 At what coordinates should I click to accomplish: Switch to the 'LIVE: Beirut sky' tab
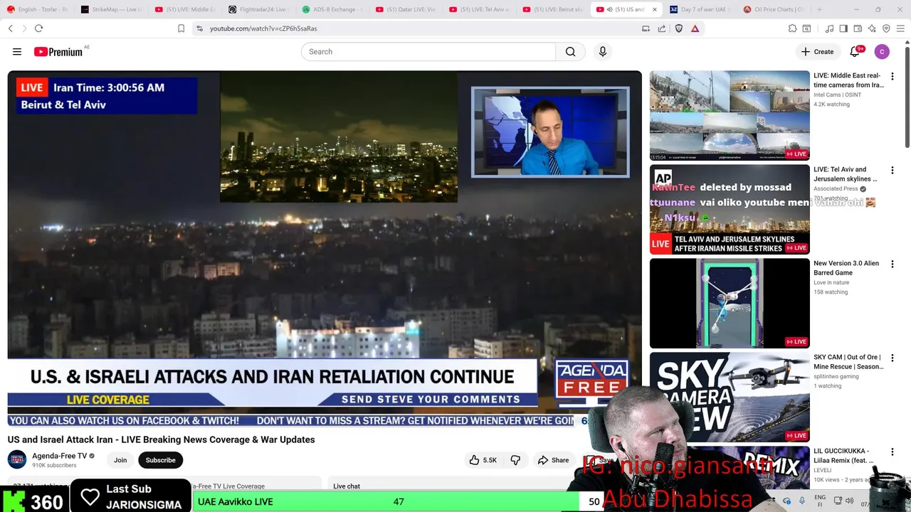click(x=554, y=9)
